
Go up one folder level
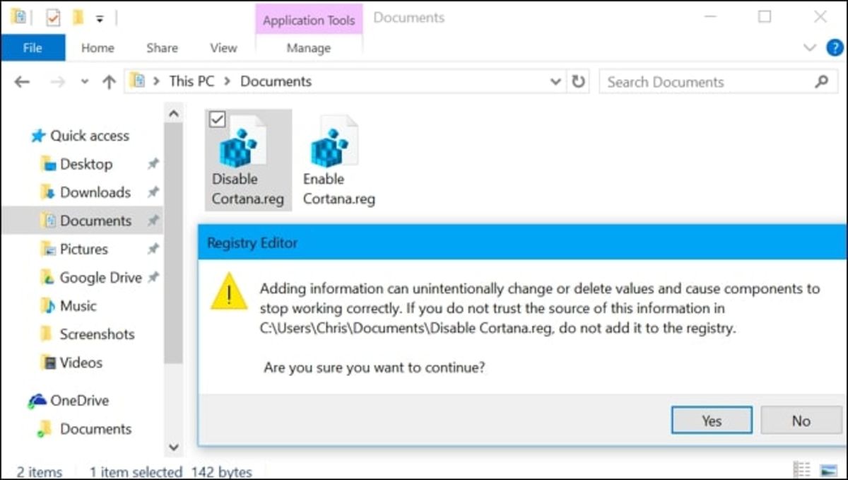click(108, 82)
